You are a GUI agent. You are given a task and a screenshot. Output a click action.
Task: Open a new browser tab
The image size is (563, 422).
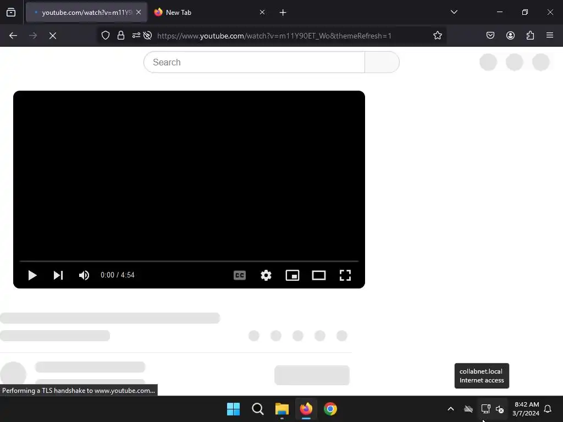click(x=283, y=13)
